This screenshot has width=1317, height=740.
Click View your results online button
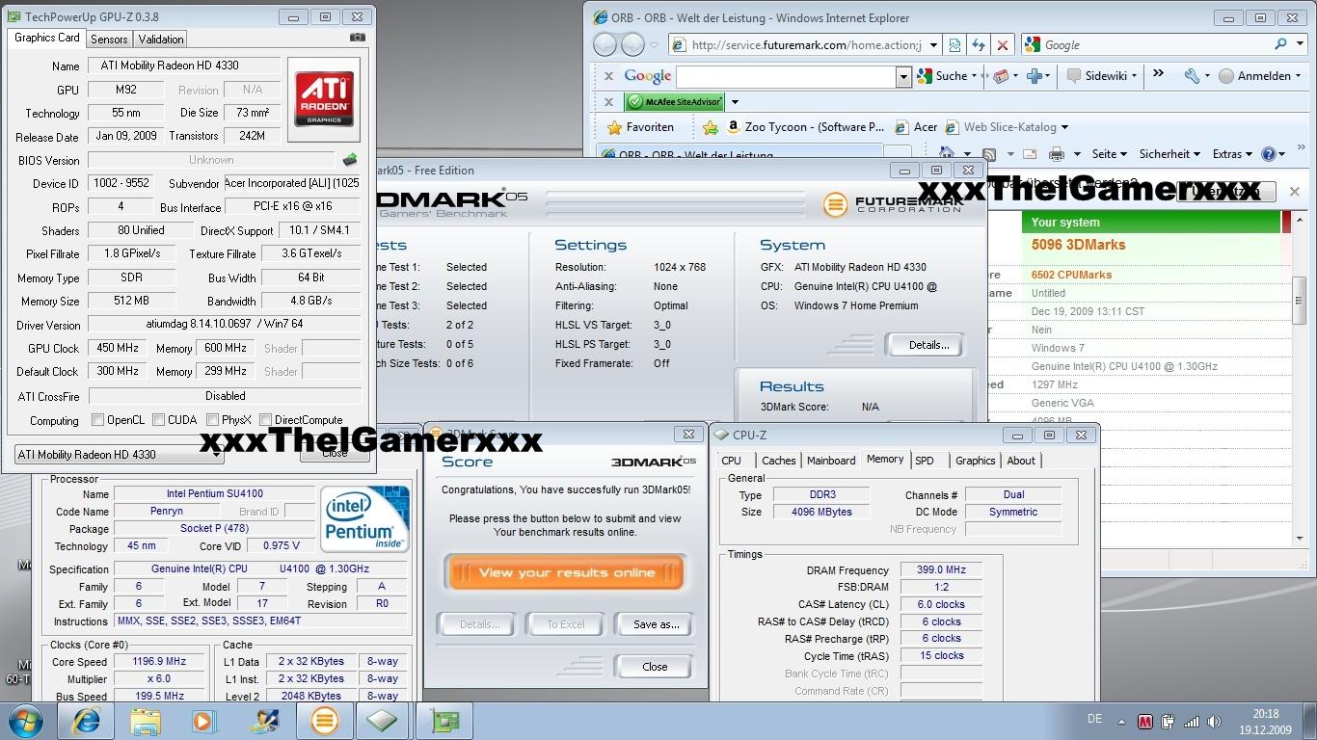point(565,572)
